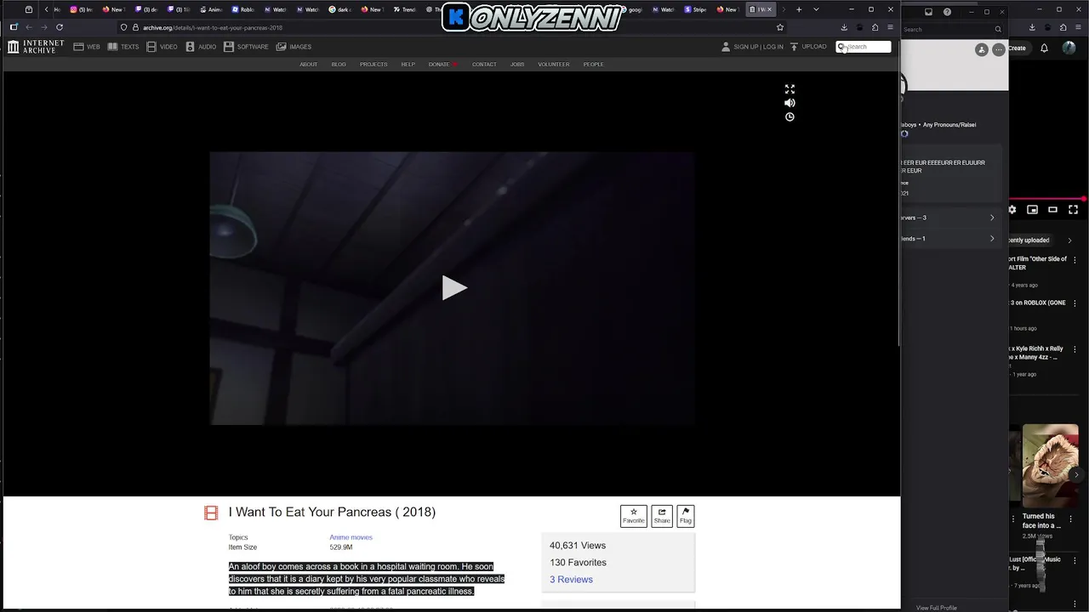The height and width of the screenshot is (612, 1089).
Task: Open the BLOG link
Action: pyautogui.click(x=339, y=65)
